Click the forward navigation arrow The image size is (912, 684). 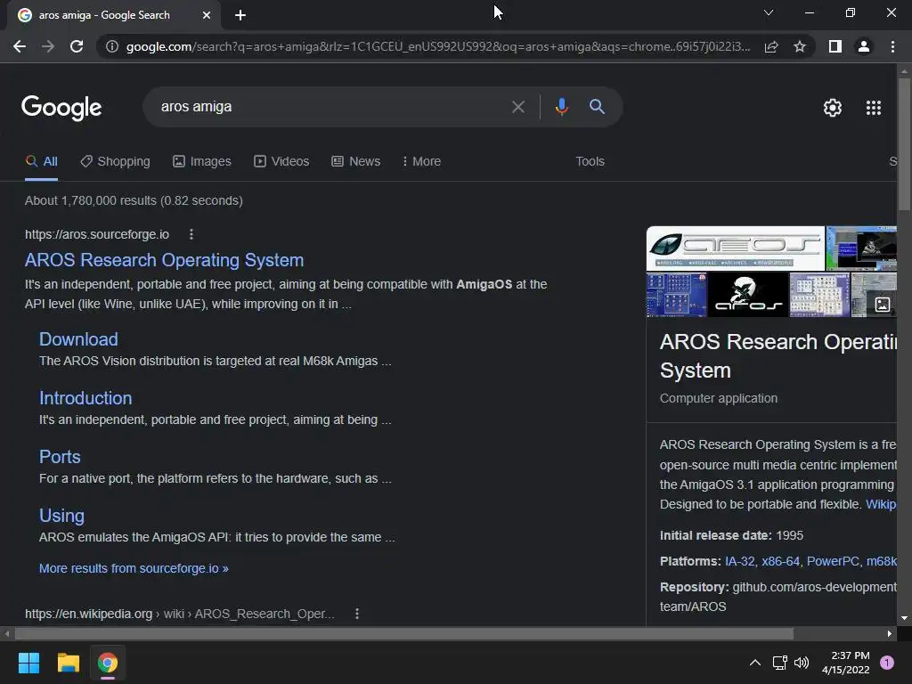click(x=48, y=46)
